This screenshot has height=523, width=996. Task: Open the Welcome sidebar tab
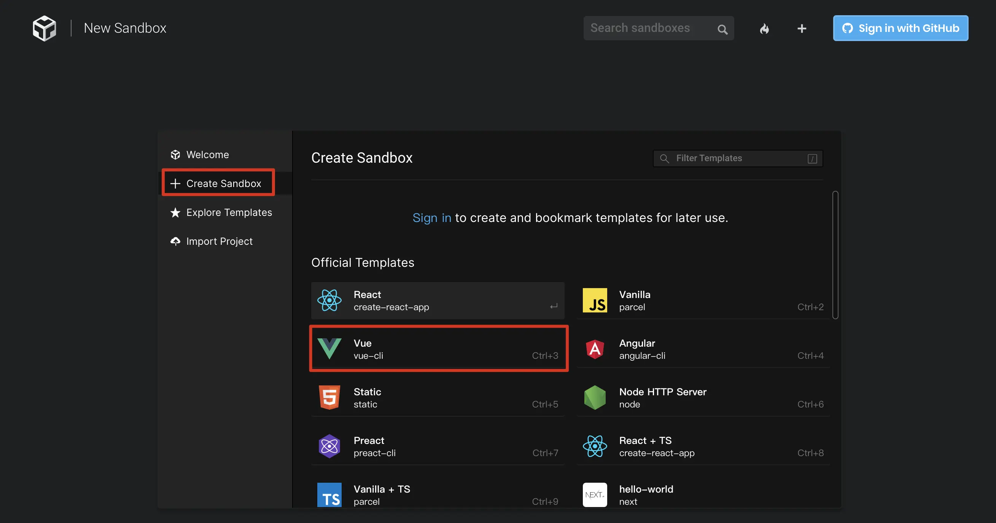click(207, 154)
